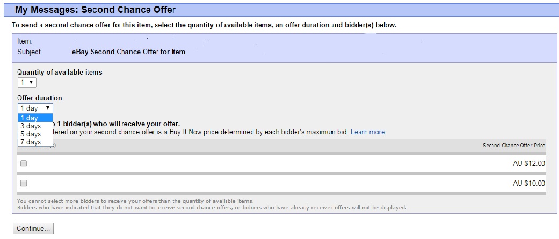Choose "3 days" from the duration list
This screenshot has width=559, height=239.
[30, 126]
